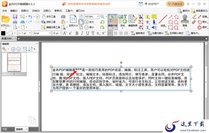209x133 pixels.
Task: Set paragraph alignment to center
Action: 116,33
